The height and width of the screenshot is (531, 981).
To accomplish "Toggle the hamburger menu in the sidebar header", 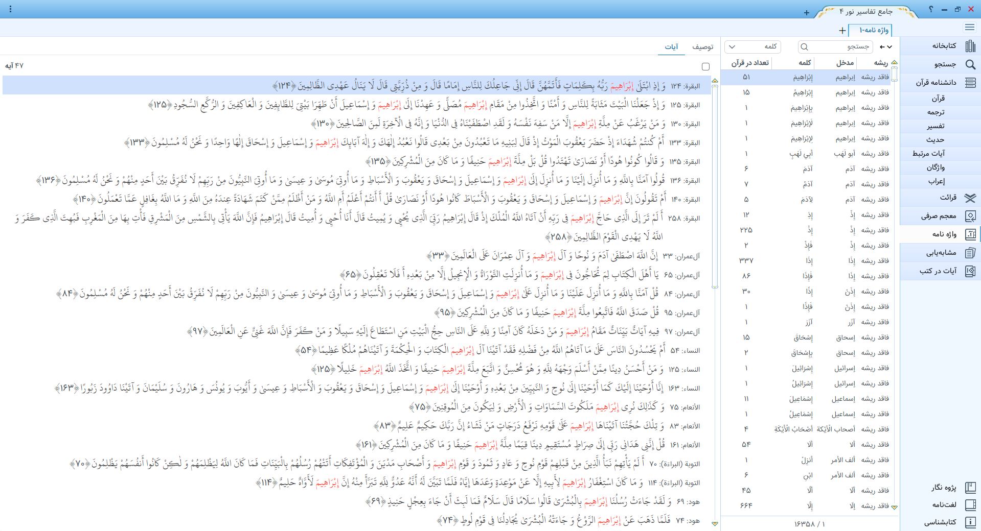I will tap(969, 28).
